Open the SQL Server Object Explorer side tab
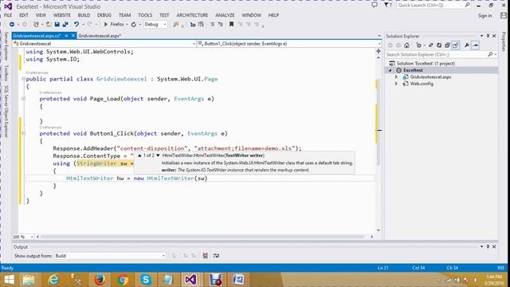Screen dimensions: 510x287 [6, 112]
